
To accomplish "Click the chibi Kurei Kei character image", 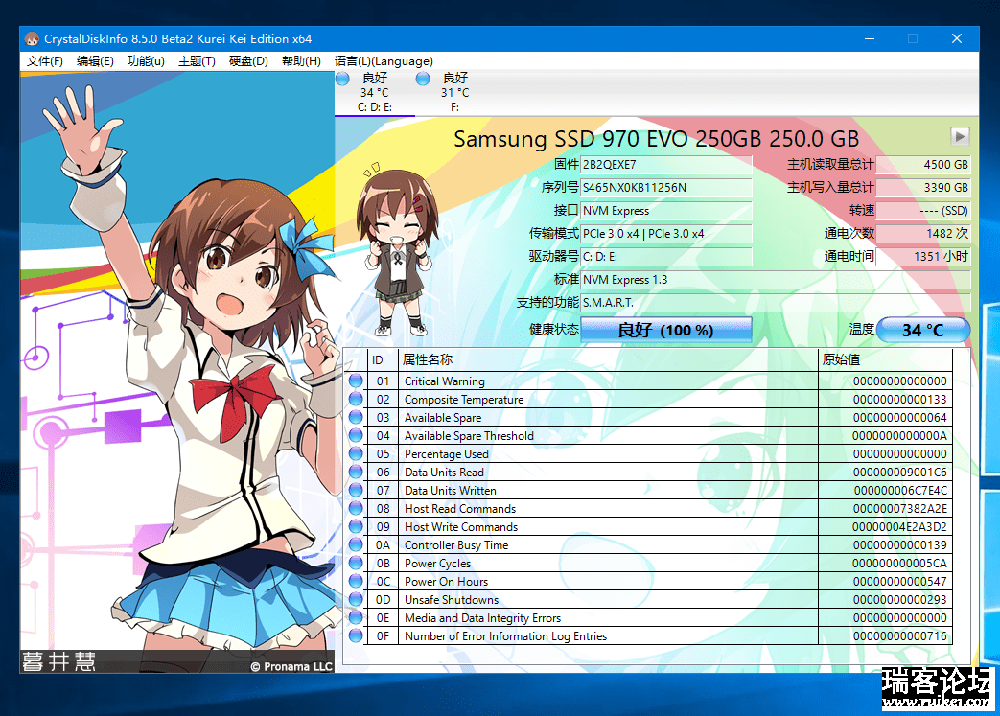I will click(397, 248).
